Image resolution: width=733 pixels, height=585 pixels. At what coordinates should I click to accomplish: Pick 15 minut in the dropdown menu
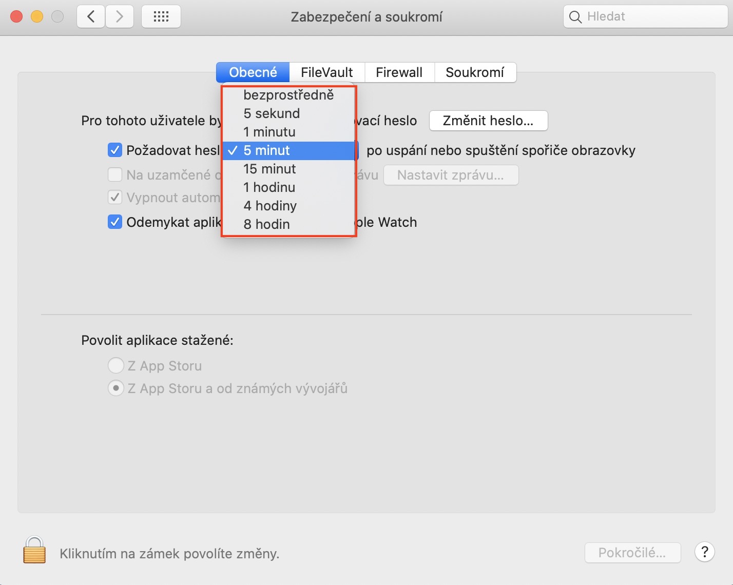point(269,169)
